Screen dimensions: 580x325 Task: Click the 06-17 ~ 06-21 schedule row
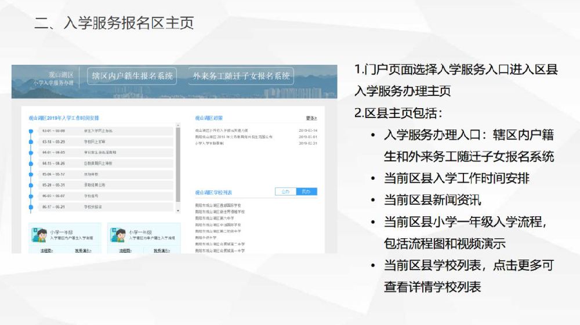[x=106, y=207]
